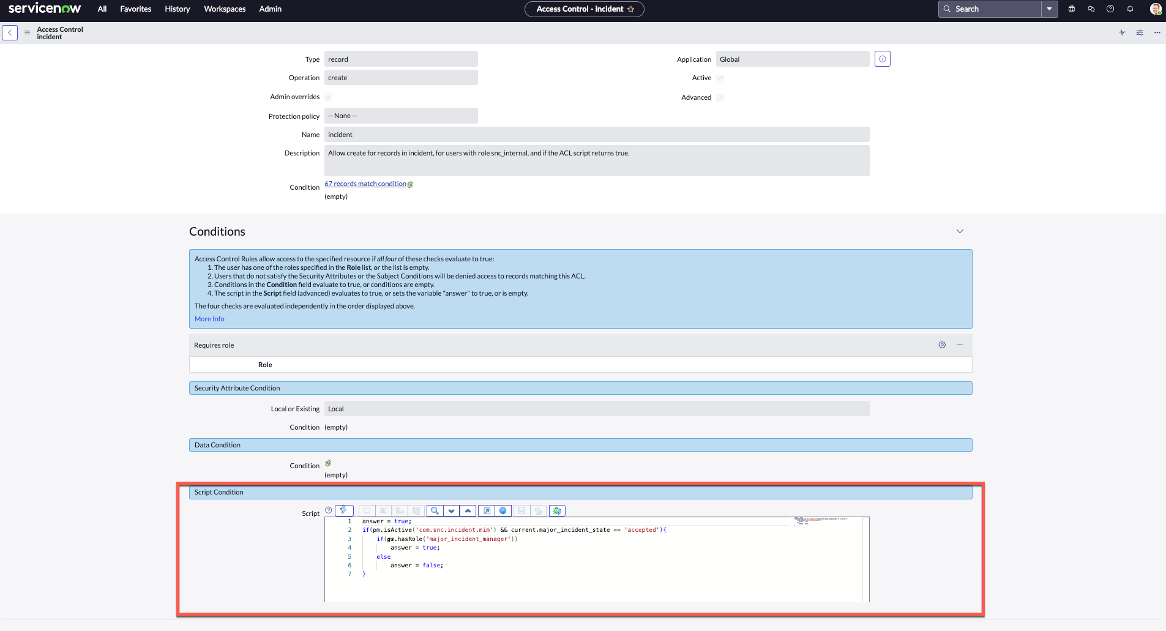1166x631 pixels.
Task: Click the ServiceNow logo
Action: [45, 9]
